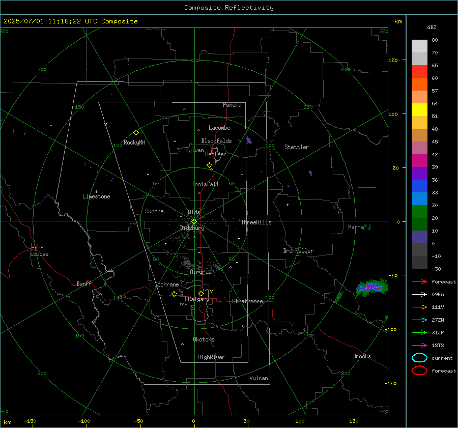Click the Drumheller label
Viewport: 458px width, 428px height.
tap(298, 251)
